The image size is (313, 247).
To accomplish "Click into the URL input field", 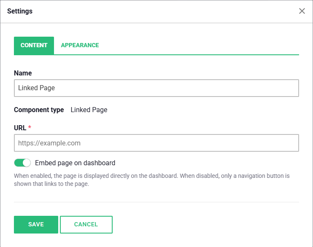I will coord(156,143).
